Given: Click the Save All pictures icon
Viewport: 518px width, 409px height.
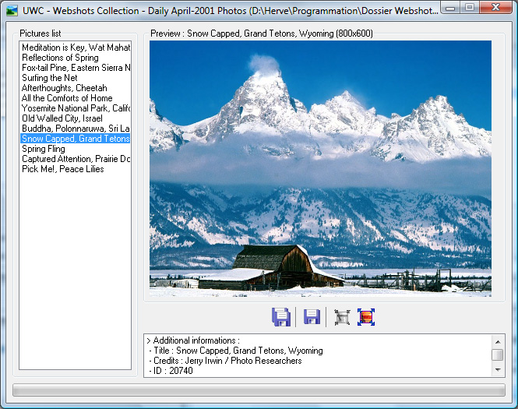Looking at the screenshot, I should 281,317.
